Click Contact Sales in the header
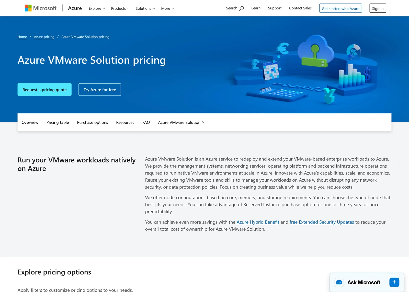Screen dimensions: 409x292 click(300, 8)
